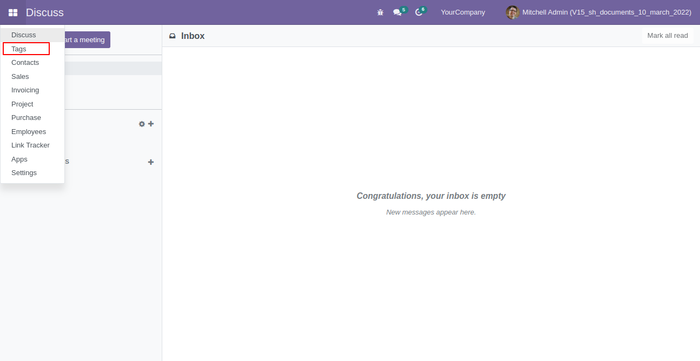Open Employees from the apps menu
The height and width of the screenshot is (361, 700).
[x=32, y=131]
